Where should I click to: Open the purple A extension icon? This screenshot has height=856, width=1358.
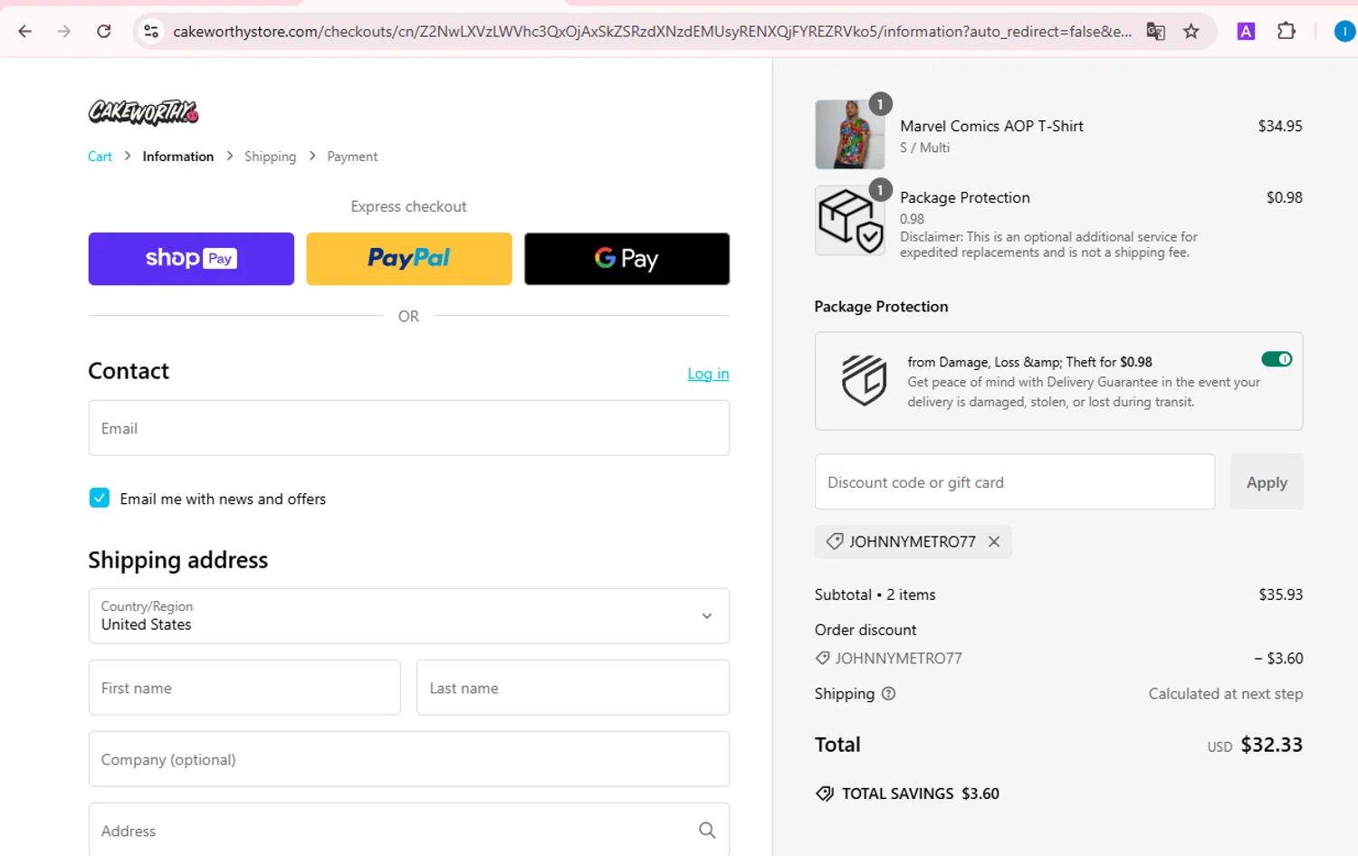pos(1246,32)
